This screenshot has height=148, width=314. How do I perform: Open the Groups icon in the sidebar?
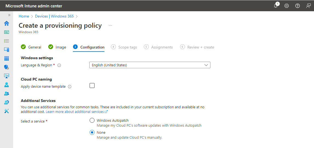coord(7,93)
